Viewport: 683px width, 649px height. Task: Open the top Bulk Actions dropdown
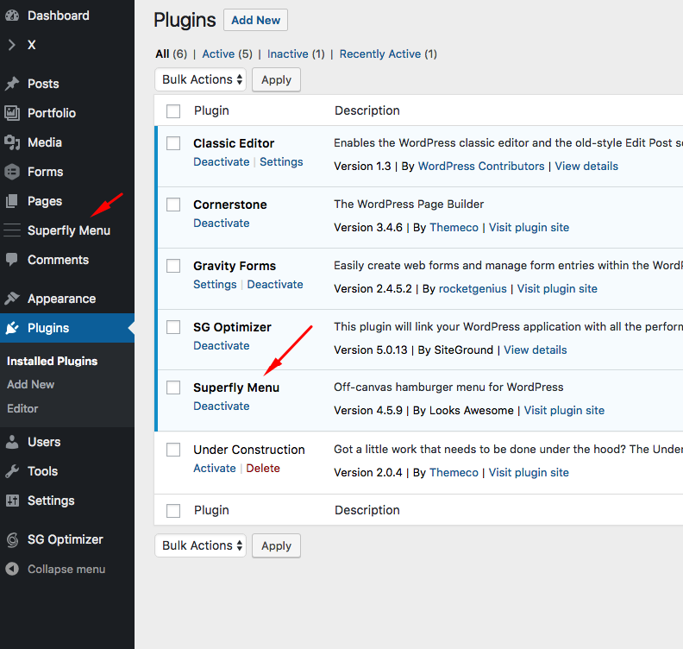click(200, 79)
